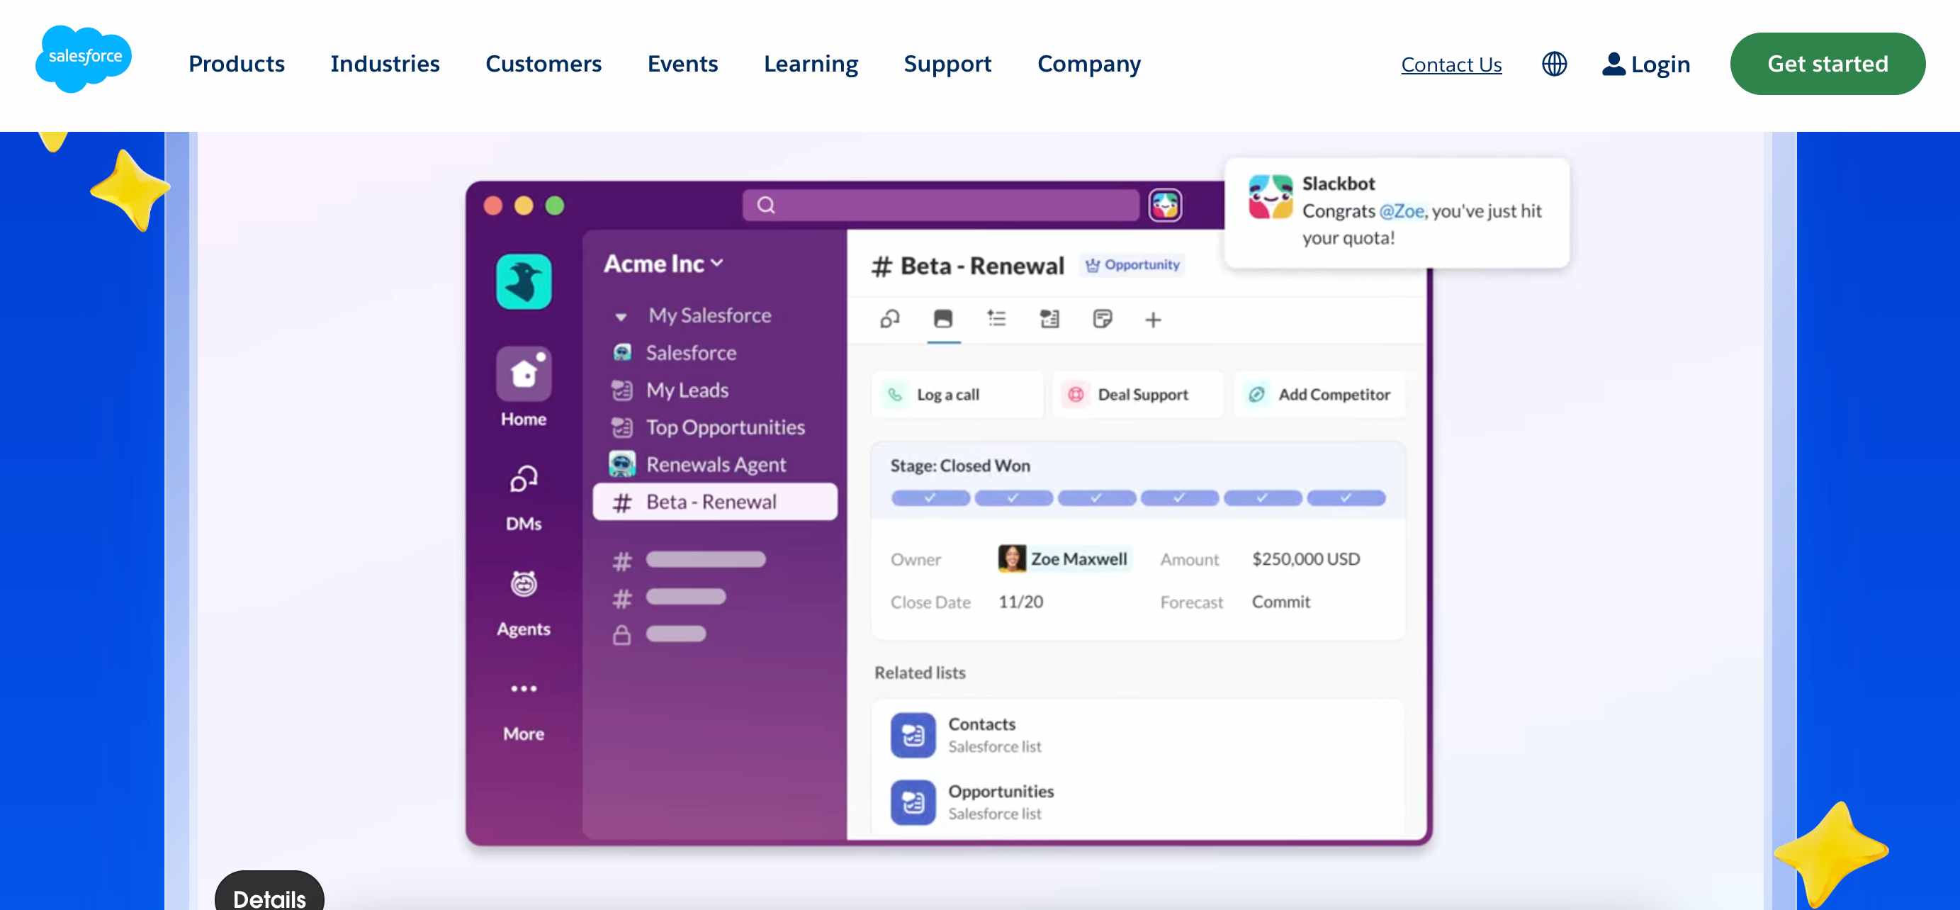Open the Customers menu
This screenshot has width=1960, height=910.
point(543,64)
